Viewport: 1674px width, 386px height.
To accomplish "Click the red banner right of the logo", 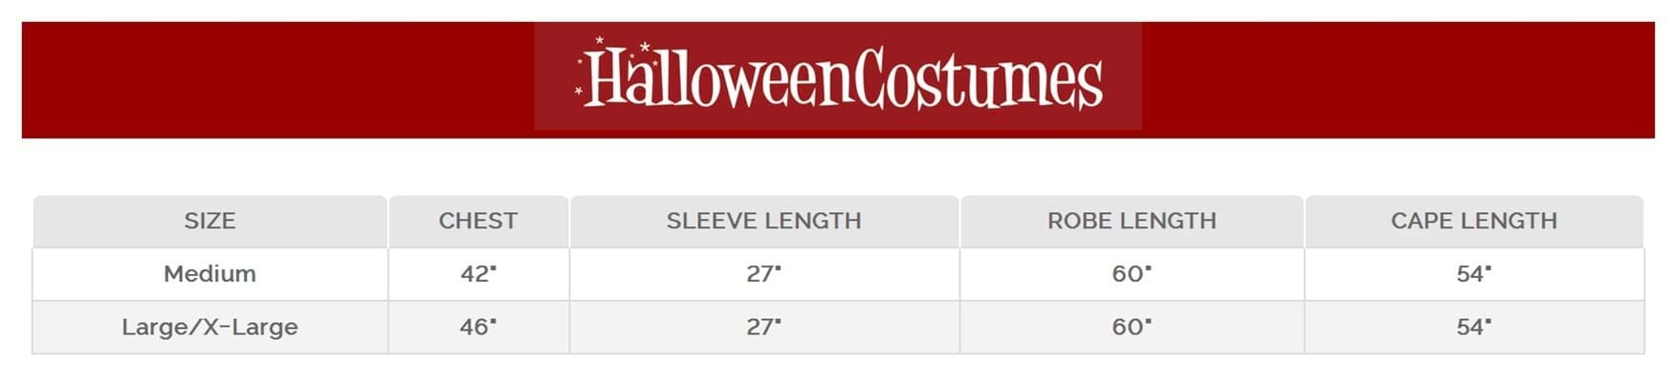I will (1397, 80).
